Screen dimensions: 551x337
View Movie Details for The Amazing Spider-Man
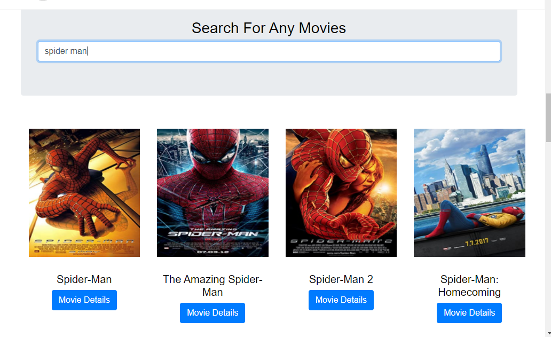point(212,313)
